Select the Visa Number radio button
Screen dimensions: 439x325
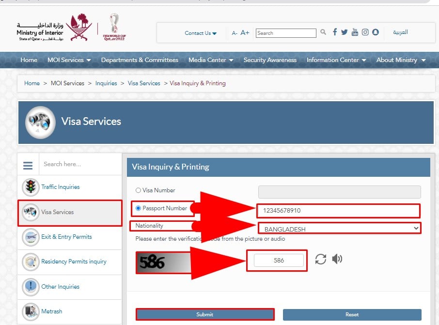coord(139,191)
